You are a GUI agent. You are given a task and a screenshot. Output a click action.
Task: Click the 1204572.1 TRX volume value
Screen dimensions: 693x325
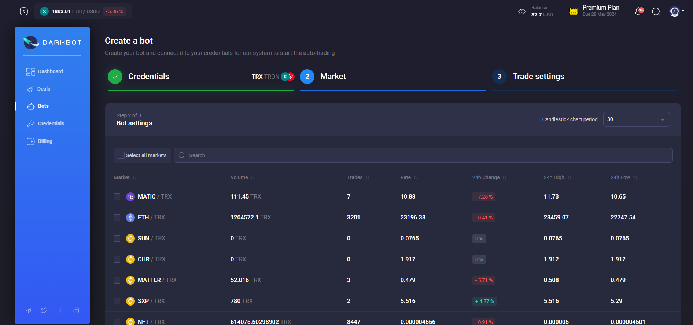[251, 217]
